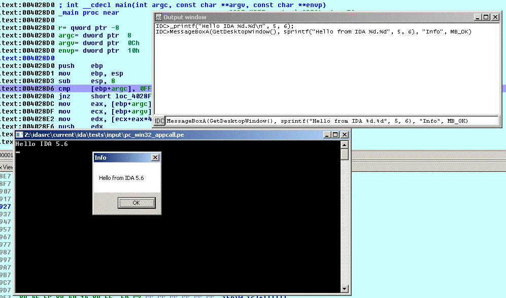Click the IDC button beside command line
The height and width of the screenshot is (298, 506).
click(x=159, y=121)
